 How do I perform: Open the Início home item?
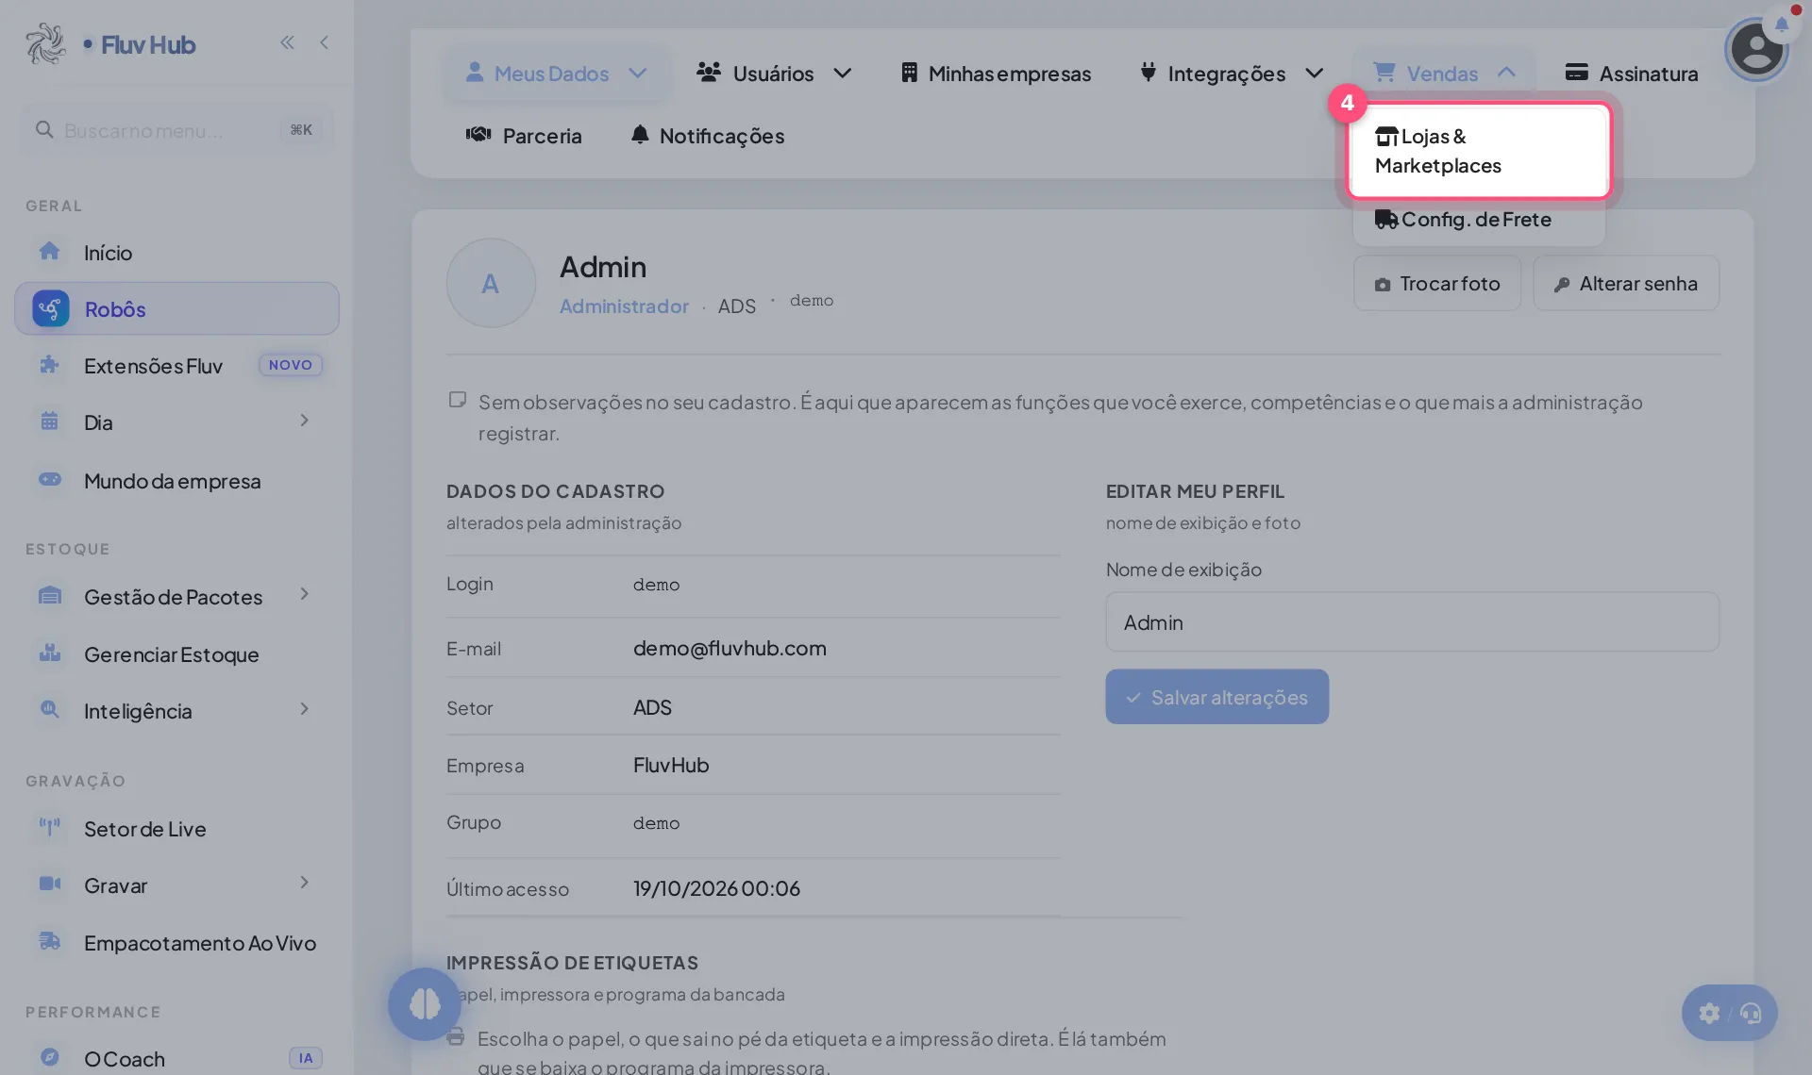[x=176, y=253]
